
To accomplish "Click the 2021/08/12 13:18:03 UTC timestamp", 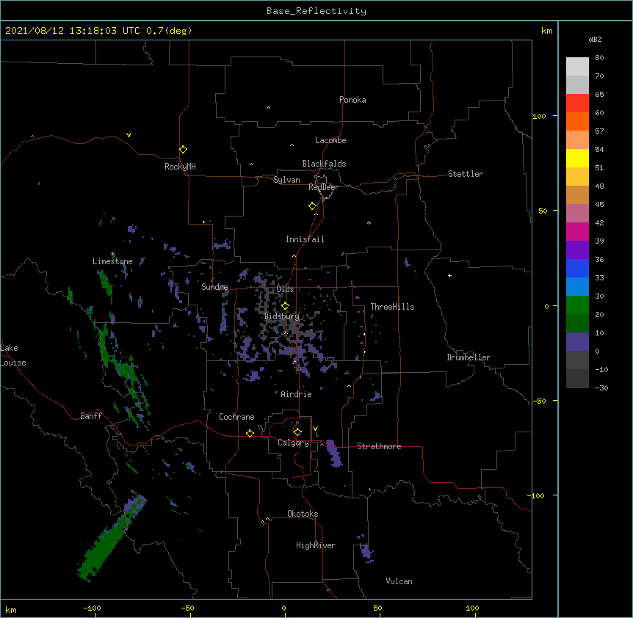I will tap(73, 31).
